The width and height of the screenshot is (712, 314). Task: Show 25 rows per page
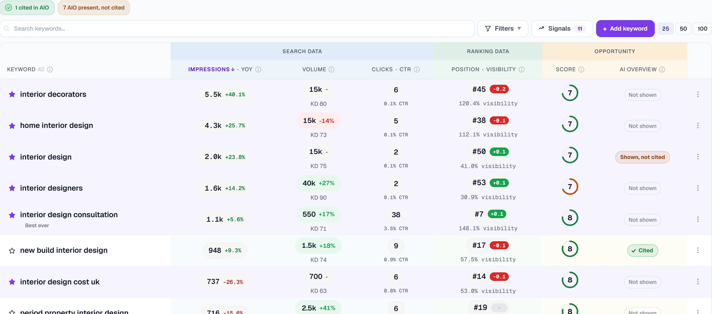tap(665, 29)
